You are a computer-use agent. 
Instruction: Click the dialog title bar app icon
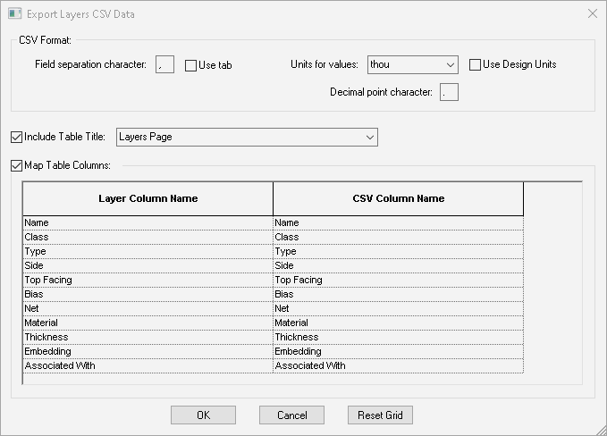click(13, 14)
